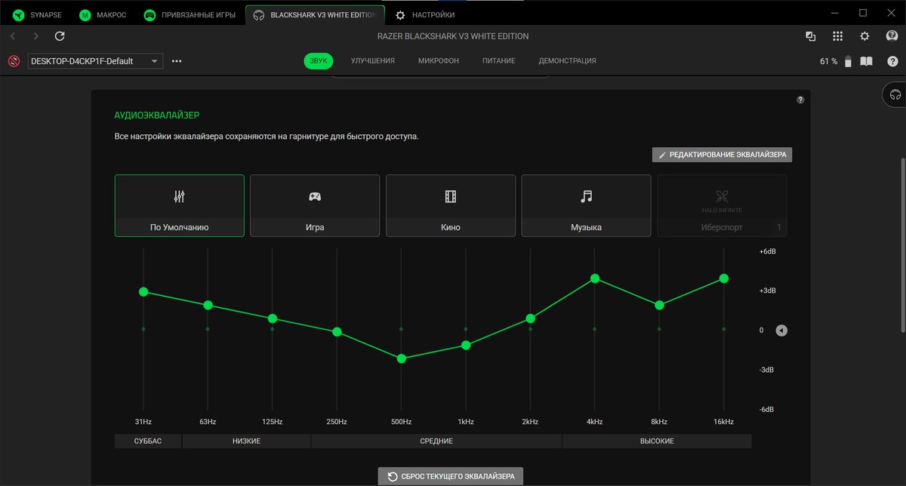Click the chat help bubble icon
Screen dimensions: 906x486
pyautogui.click(x=892, y=36)
